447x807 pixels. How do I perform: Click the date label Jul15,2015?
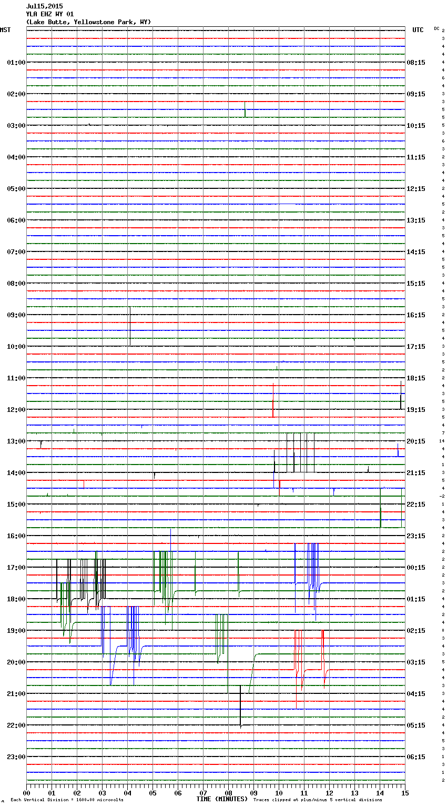[x=44, y=6]
